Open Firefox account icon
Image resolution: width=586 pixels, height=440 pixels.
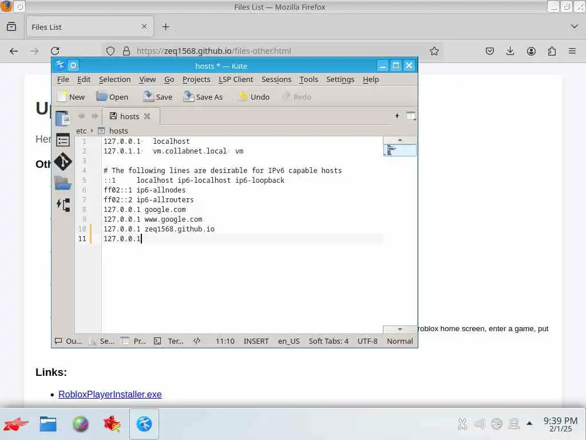531,51
